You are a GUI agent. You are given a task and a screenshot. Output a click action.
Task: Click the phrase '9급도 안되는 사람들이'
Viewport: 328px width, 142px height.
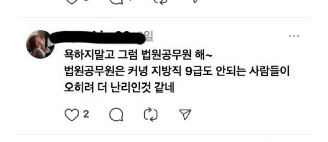[237, 72]
